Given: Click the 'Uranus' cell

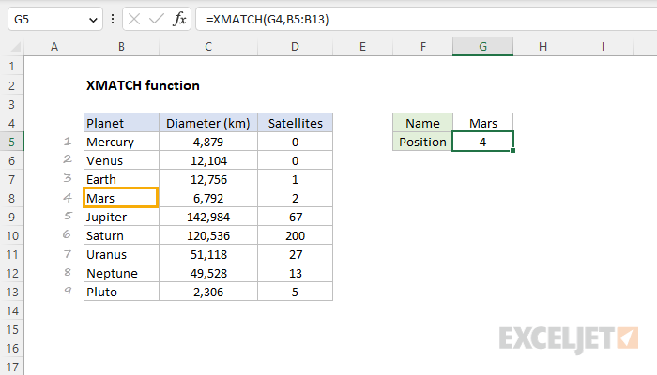Looking at the screenshot, I should 121,254.
